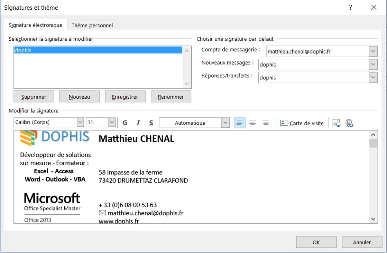Center the signature text
The width and height of the screenshot is (387, 253).
pyautogui.click(x=252, y=123)
